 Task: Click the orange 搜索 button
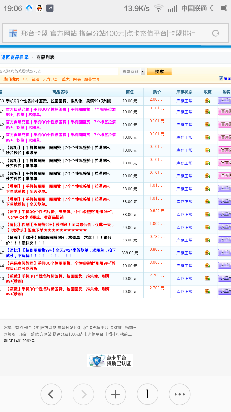point(159,71)
